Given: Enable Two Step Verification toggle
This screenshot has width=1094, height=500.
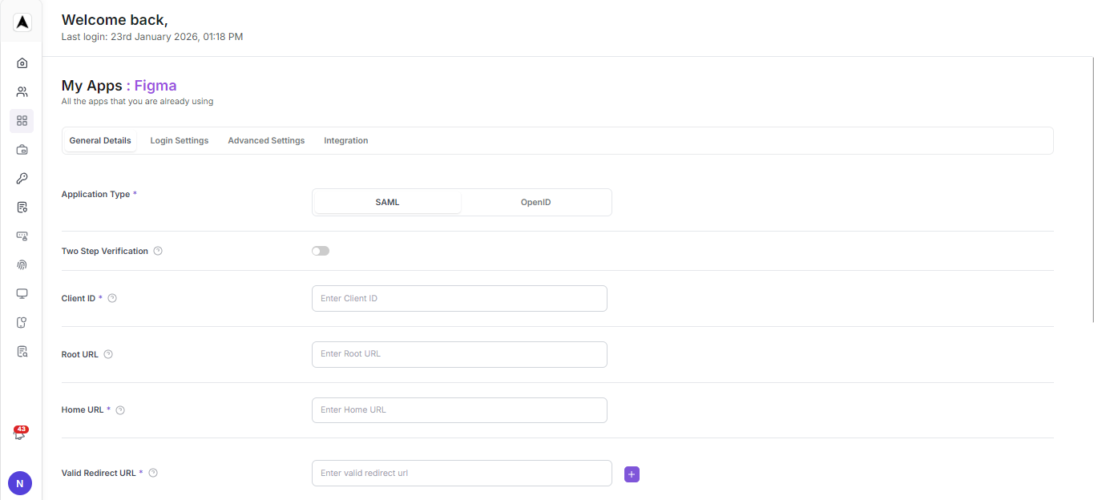Looking at the screenshot, I should (320, 250).
